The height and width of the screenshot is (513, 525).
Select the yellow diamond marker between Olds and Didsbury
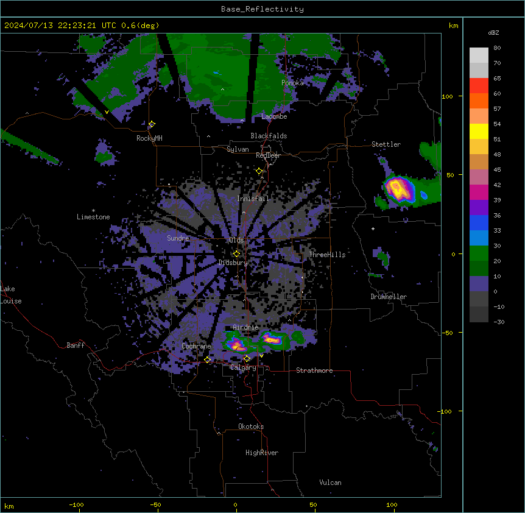(236, 253)
